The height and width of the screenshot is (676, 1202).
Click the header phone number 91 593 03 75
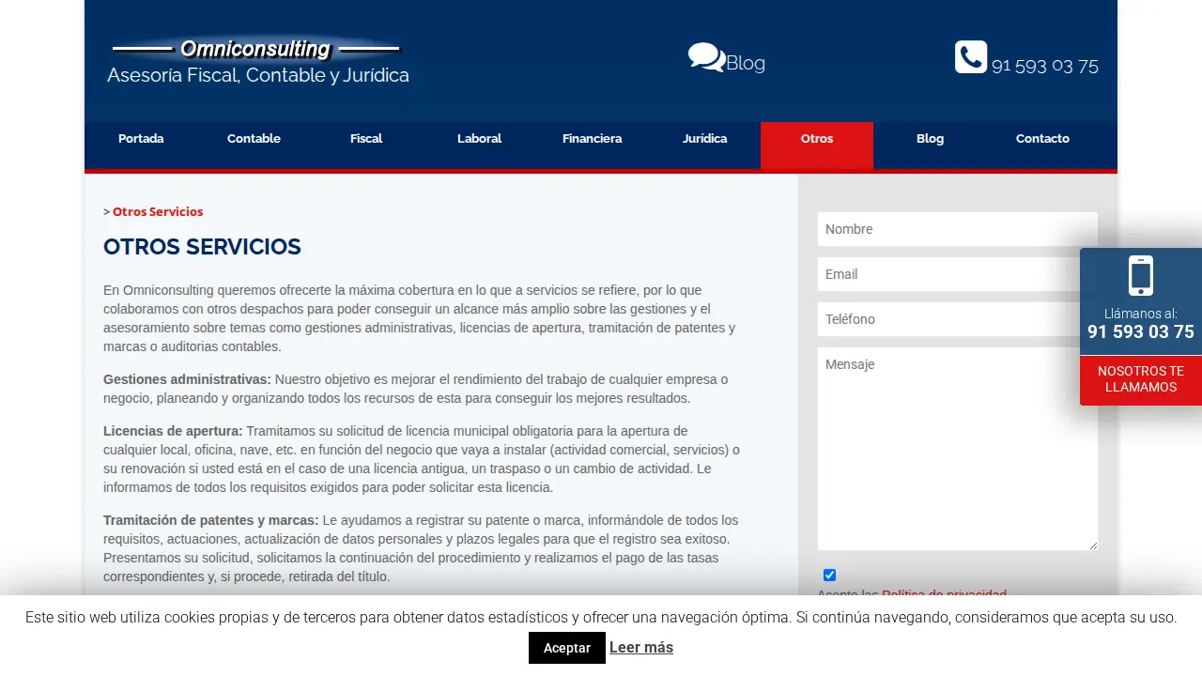pyautogui.click(x=1045, y=66)
